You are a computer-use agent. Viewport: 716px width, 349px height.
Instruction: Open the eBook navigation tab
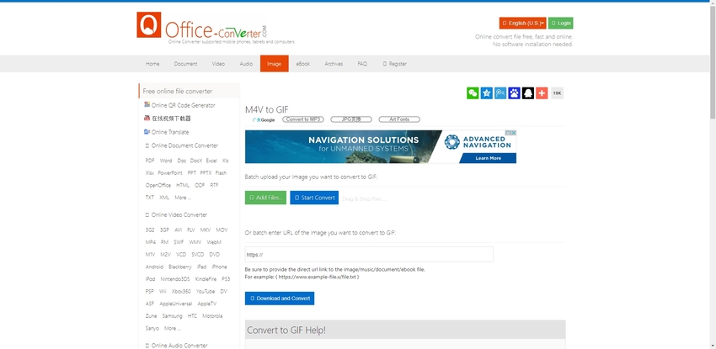coord(302,64)
